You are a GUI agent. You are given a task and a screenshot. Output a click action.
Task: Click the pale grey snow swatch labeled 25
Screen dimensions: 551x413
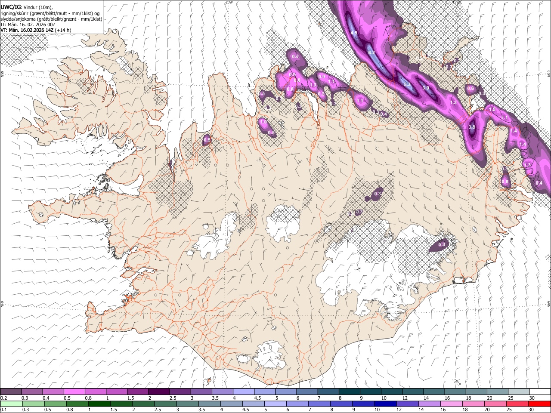click(518, 392)
